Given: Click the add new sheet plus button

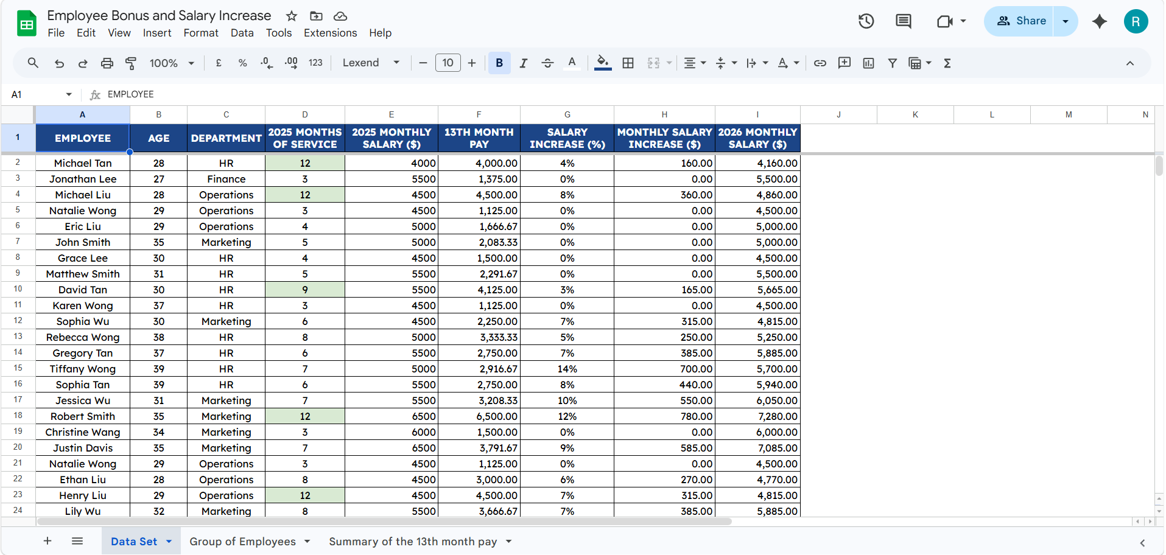Looking at the screenshot, I should point(47,541).
